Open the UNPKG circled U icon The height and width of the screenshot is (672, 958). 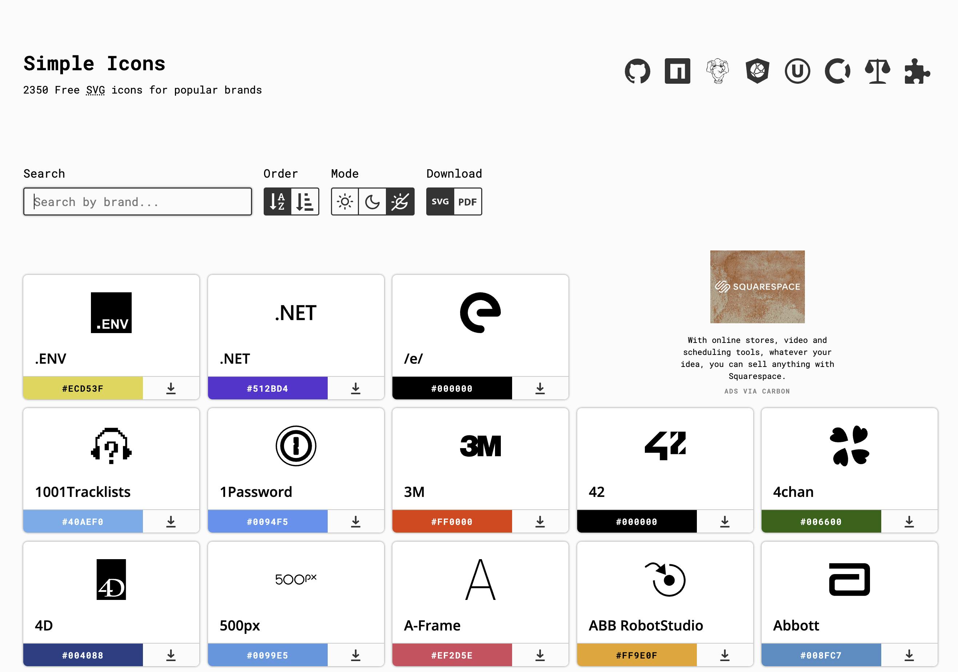tap(797, 71)
